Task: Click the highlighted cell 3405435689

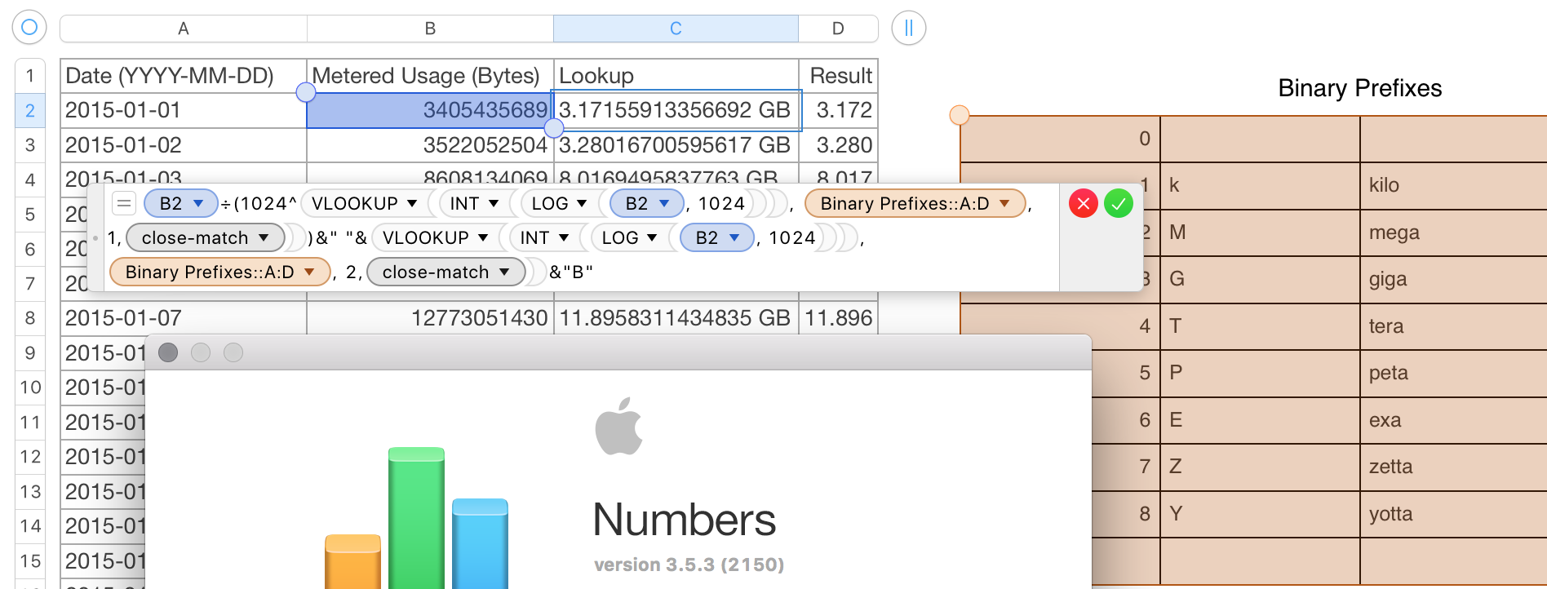Action: 430,110
